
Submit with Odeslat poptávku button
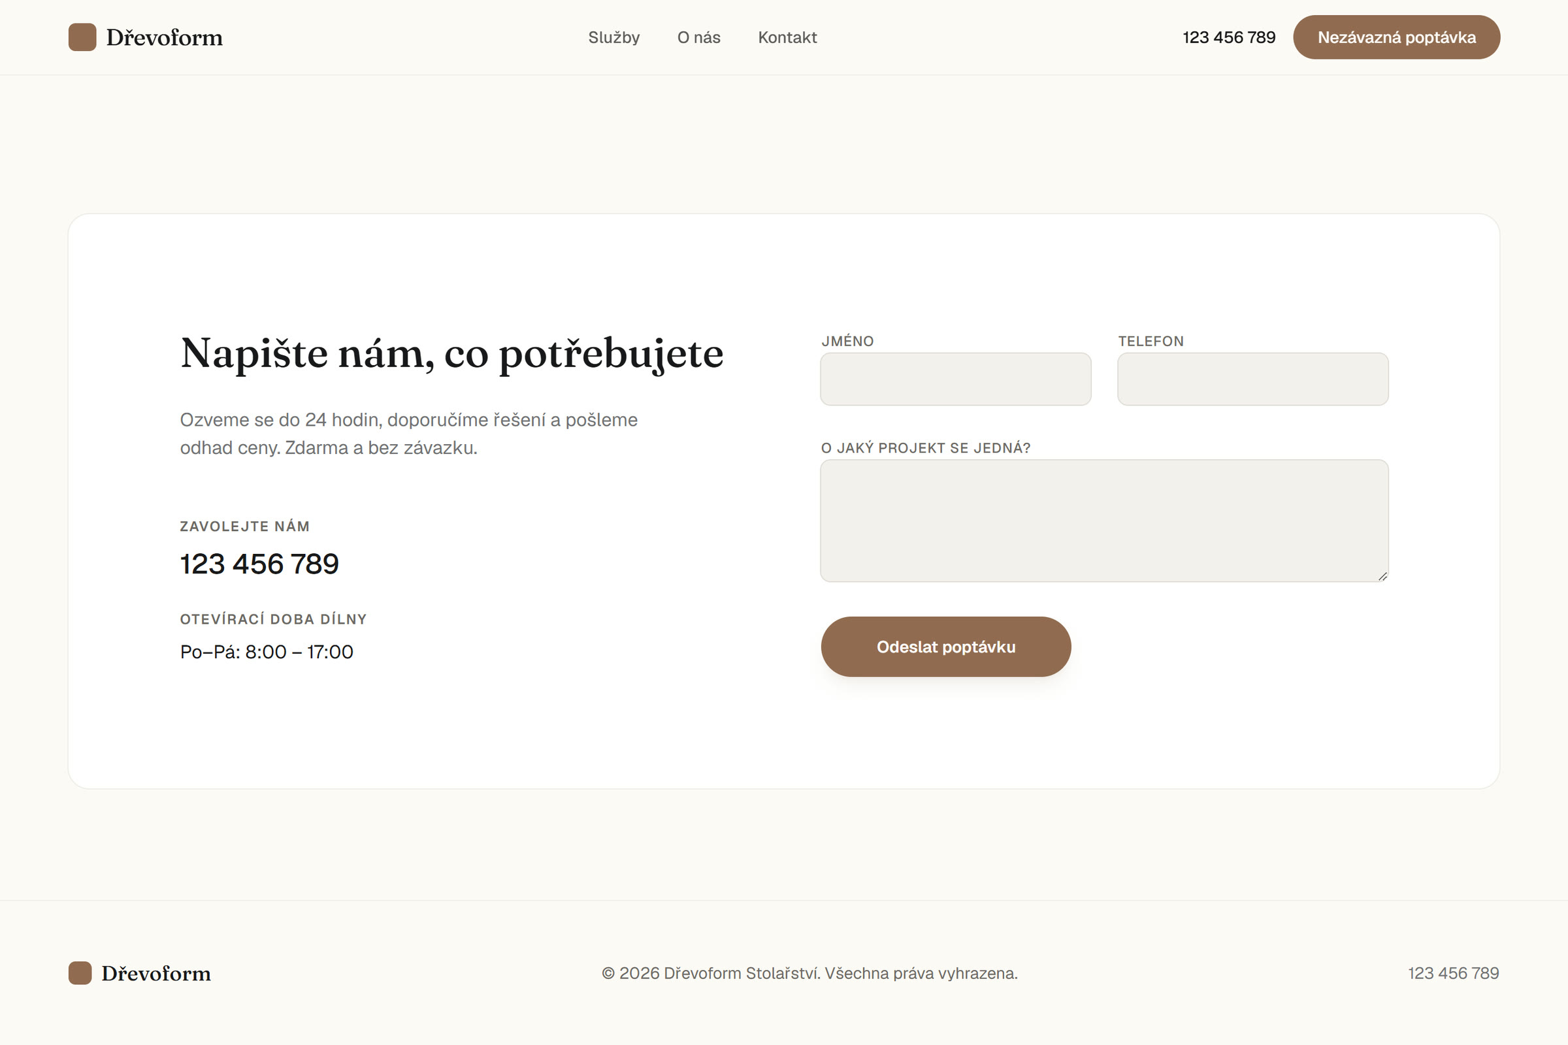[x=946, y=647]
